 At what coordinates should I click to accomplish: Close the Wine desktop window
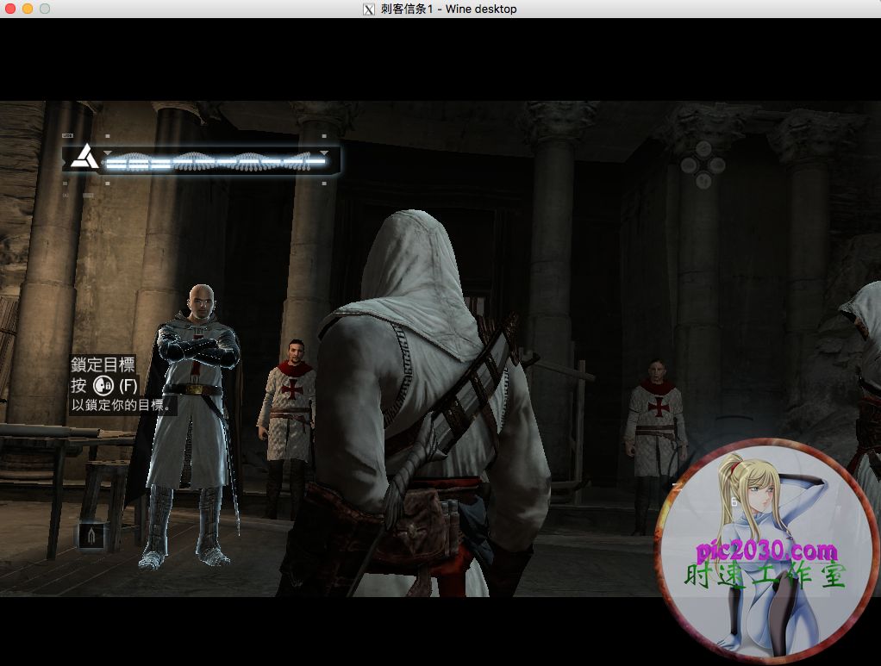[x=10, y=9]
